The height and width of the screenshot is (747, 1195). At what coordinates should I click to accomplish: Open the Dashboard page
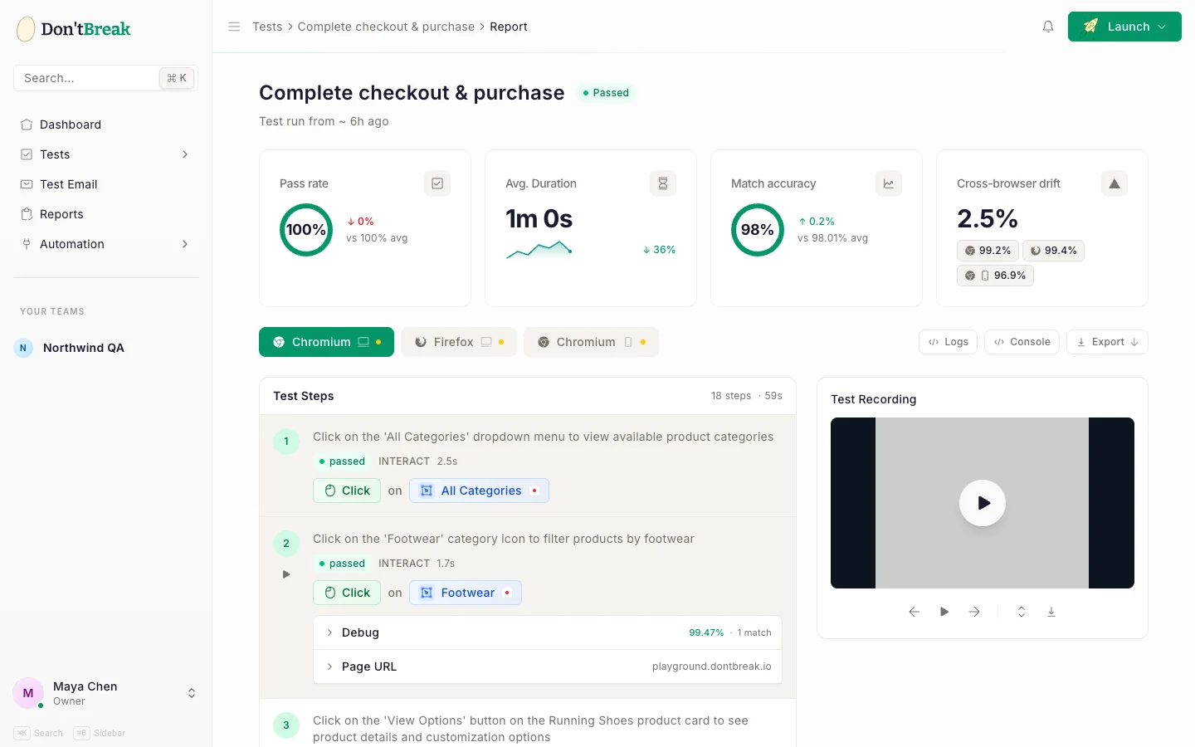coord(105,124)
